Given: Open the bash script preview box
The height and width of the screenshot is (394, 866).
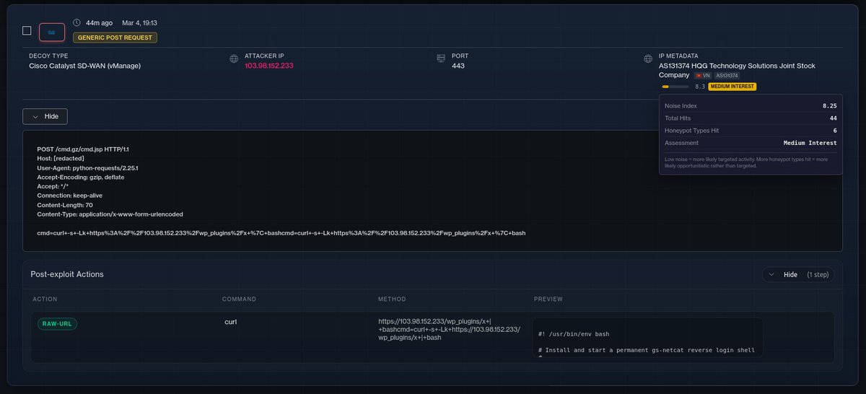Looking at the screenshot, I should coord(647,337).
